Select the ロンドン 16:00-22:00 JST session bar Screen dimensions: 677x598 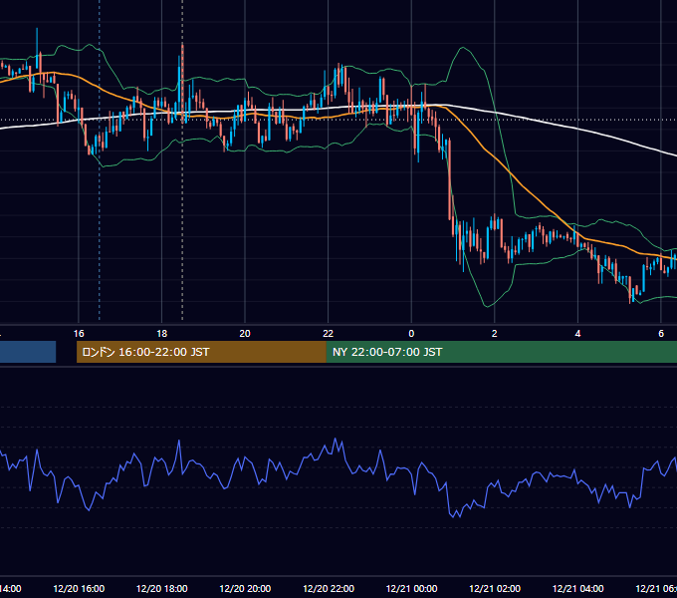(201, 352)
